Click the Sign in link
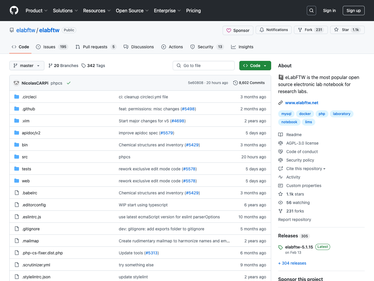 coord(329,11)
